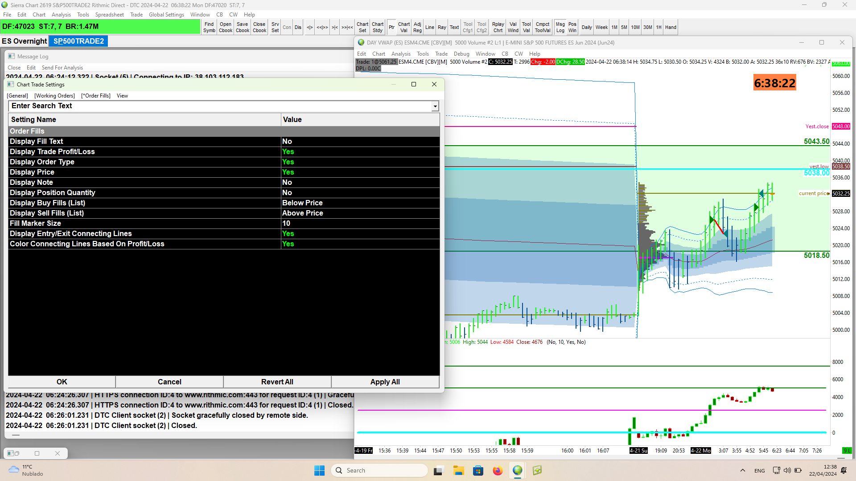Select the Line drawing tool

429,27
